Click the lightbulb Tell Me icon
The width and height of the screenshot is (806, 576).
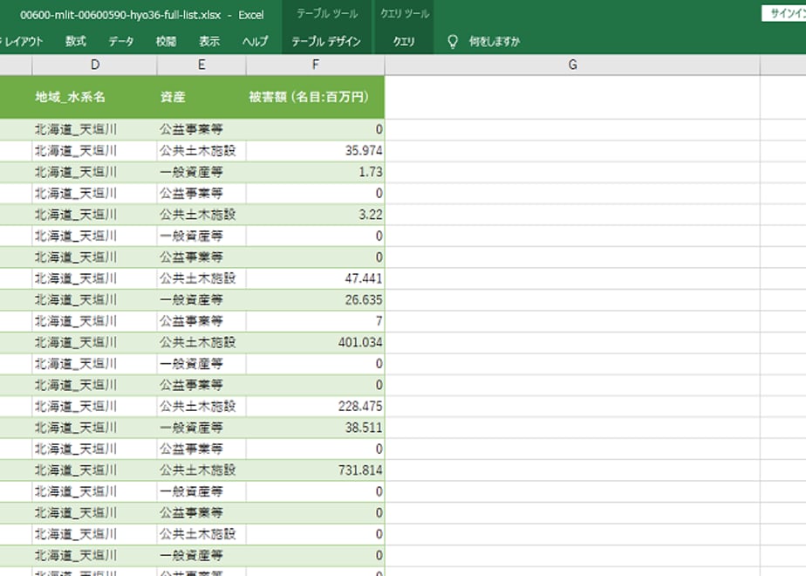pyautogui.click(x=453, y=42)
